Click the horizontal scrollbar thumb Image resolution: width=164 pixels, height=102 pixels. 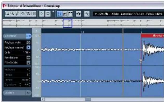click(88, 99)
